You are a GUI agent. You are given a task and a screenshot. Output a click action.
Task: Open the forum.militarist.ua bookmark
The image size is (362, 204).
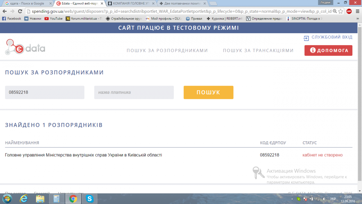(84, 18)
